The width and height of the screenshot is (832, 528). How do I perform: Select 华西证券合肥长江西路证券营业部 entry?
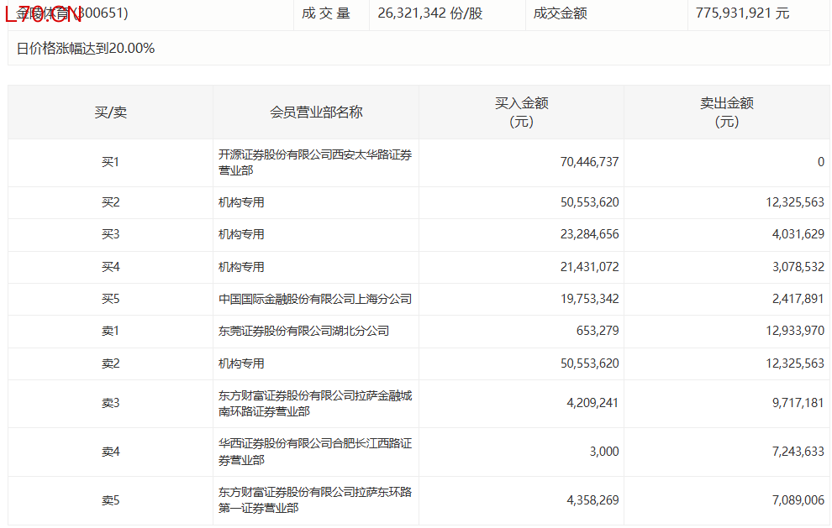tap(314, 452)
